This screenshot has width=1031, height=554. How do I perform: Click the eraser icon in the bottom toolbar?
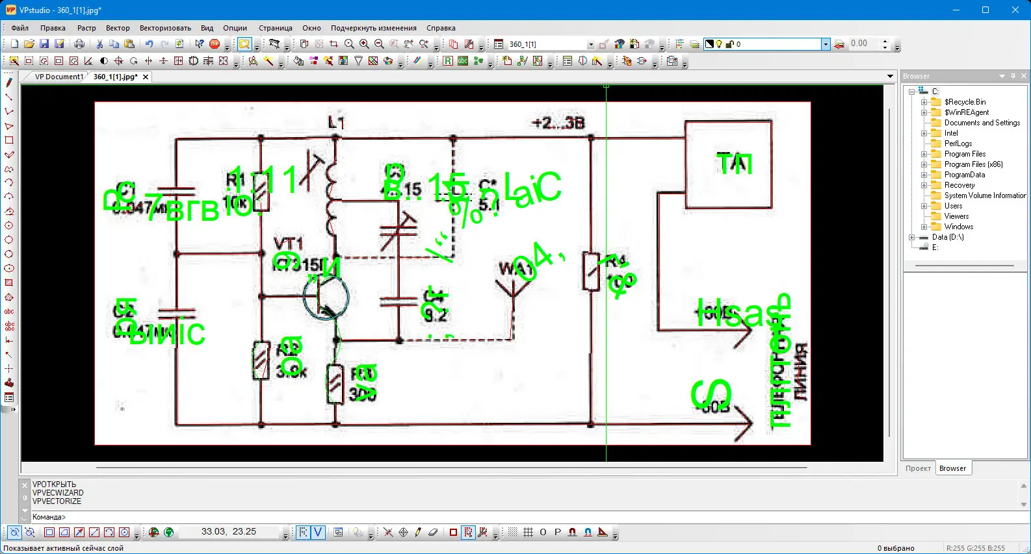click(x=433, y=533)
